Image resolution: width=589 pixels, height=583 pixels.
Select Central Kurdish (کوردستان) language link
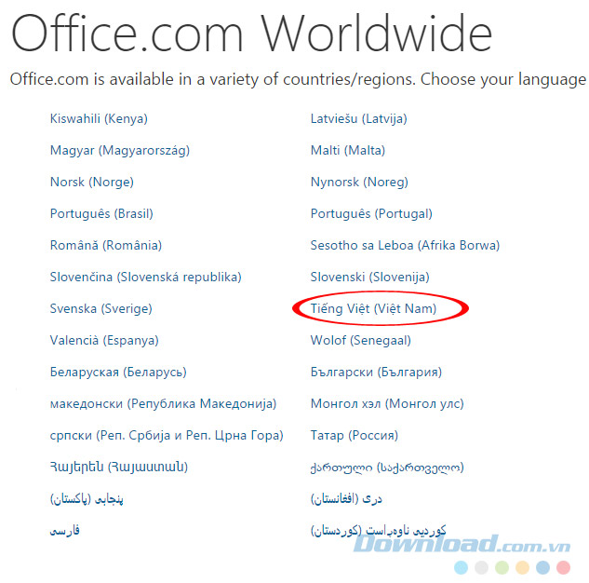coord(379,530)
